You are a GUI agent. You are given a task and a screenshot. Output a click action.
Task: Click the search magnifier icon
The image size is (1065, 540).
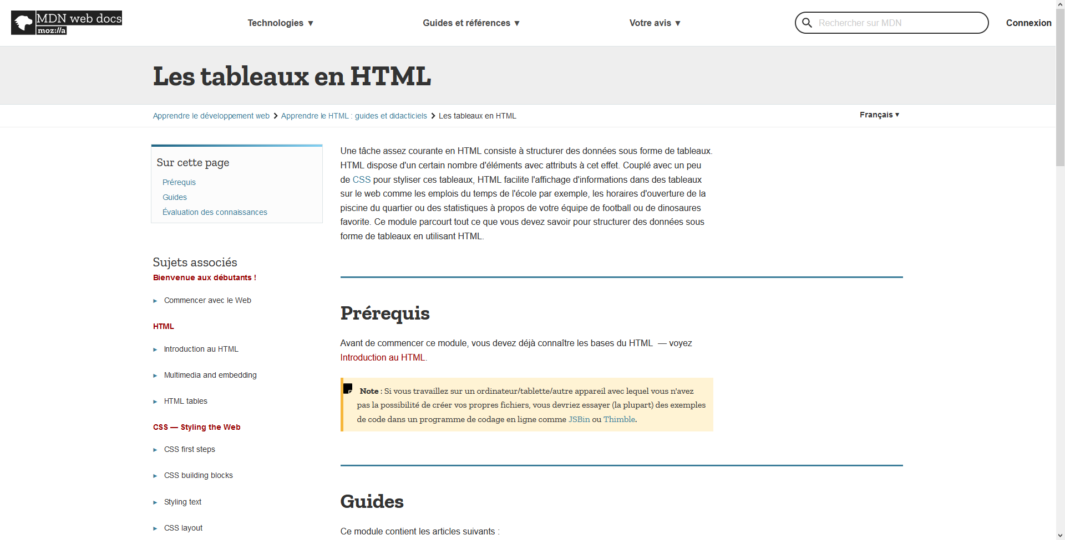[807, 23]
